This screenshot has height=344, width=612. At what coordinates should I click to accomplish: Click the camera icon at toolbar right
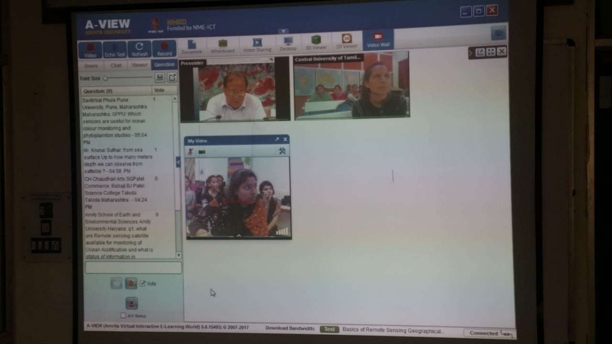499,33
